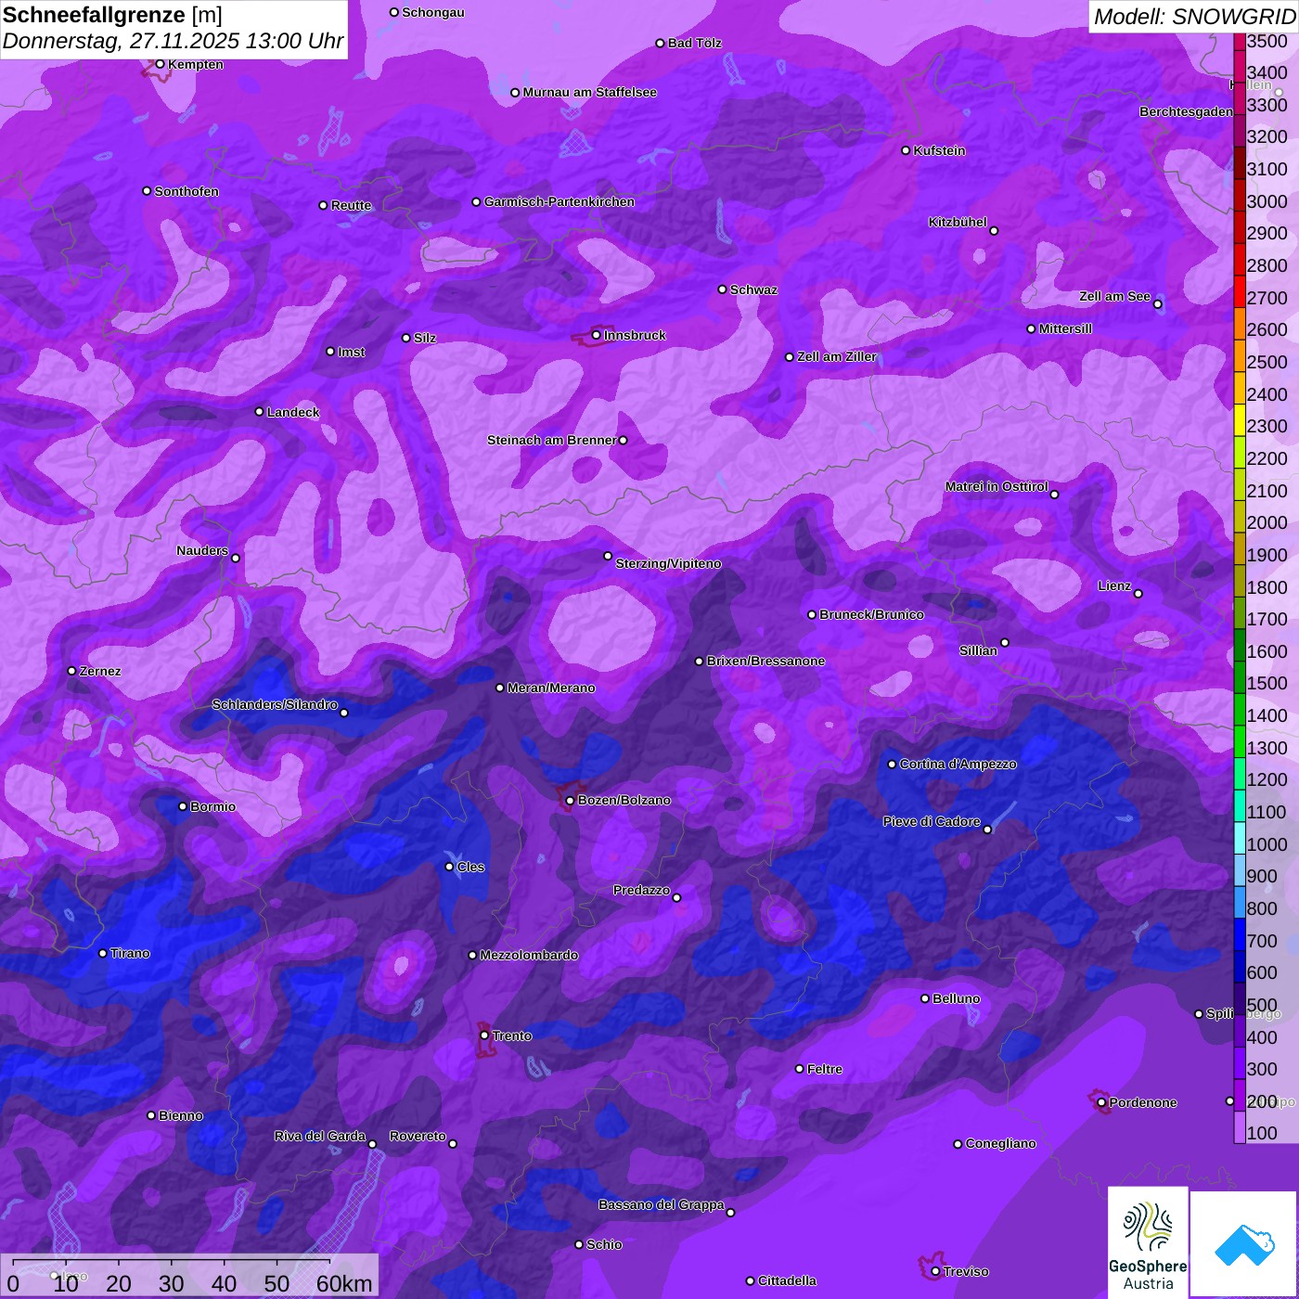This screenshot has height=1299, width=1299.
Task: Click the 'Bassano del Grappa' label
Action: (x=661, y=1204)
